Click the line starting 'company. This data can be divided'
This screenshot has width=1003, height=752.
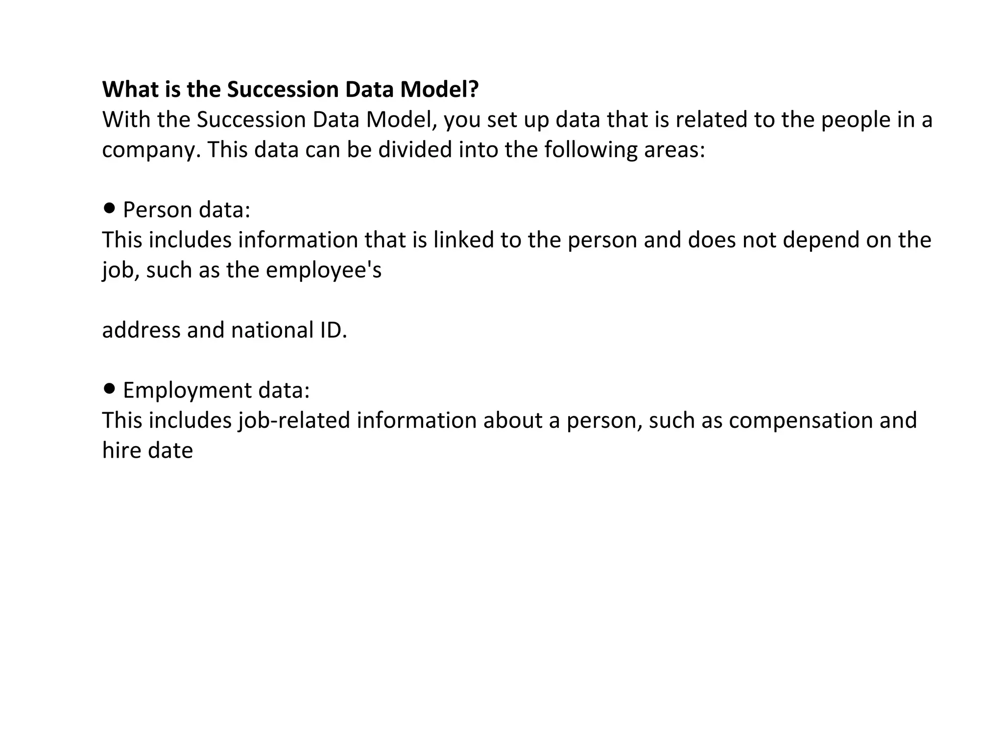coord(404,150)
